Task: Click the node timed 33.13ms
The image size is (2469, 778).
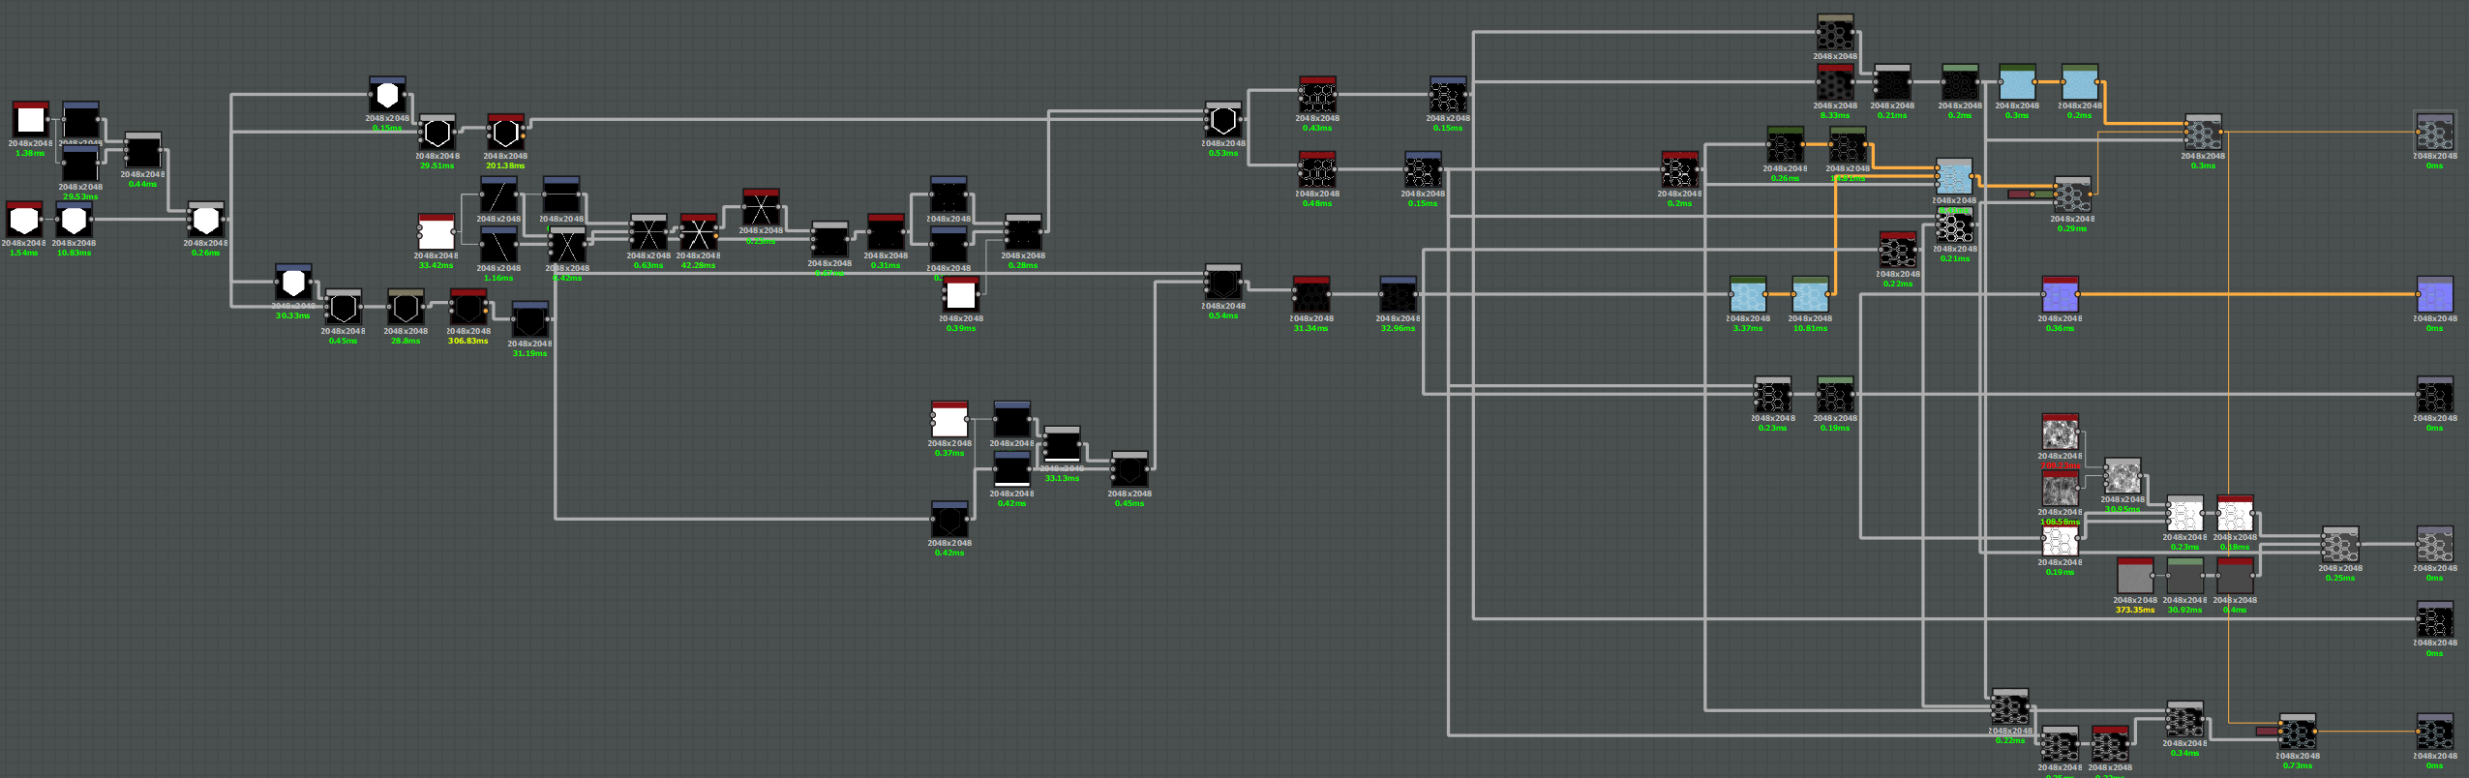Action: pyautogui.click(x=1062, y=446)
